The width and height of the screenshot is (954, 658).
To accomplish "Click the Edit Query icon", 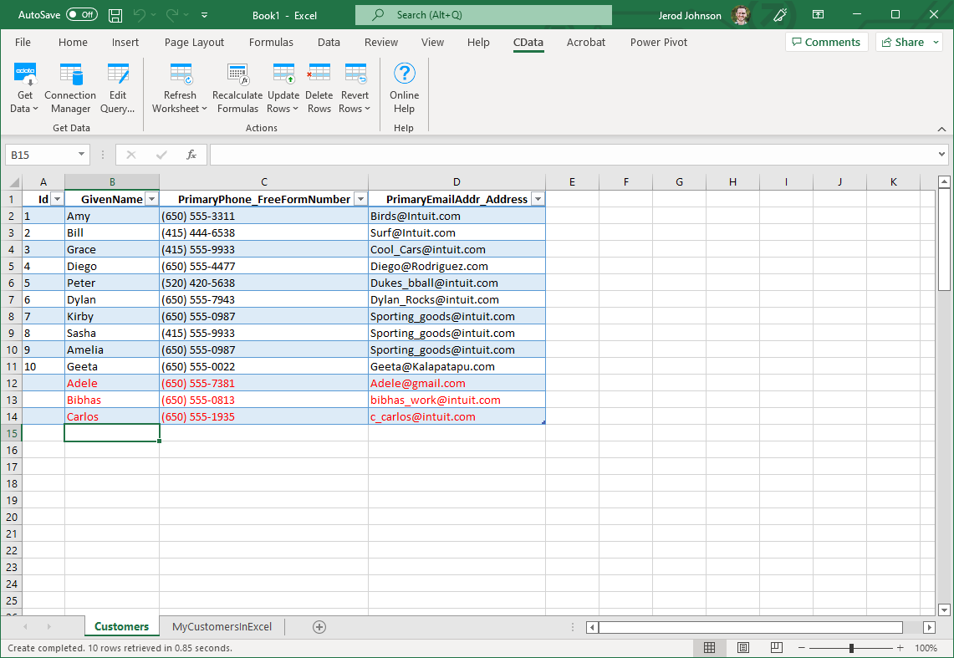I will tap(118, 75).
